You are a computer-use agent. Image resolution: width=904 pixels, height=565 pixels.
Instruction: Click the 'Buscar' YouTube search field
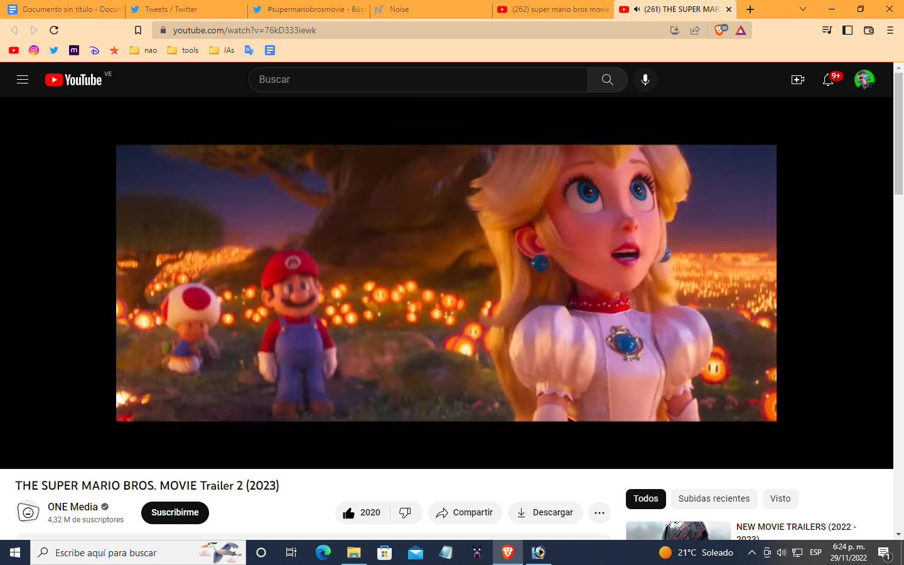click(419, 80)
